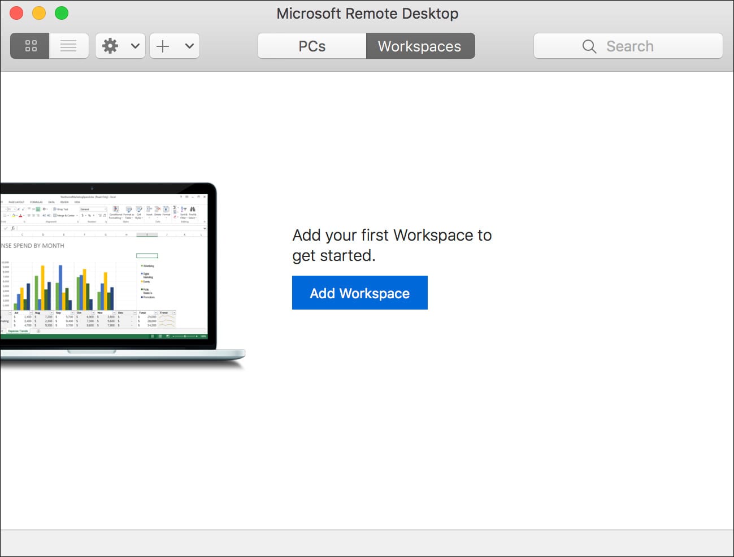Open the gear settings menu
This screenshot has width=734, height=557.
click(110, 46)
